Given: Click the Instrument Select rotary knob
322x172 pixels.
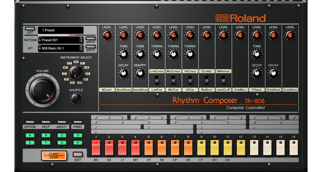Looking at the screenshot, I should (x=76, y=72).
